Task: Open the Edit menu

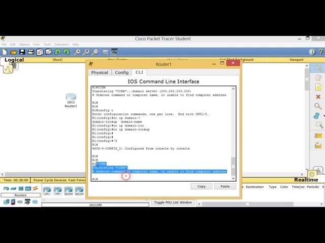Action: (13, 45)
